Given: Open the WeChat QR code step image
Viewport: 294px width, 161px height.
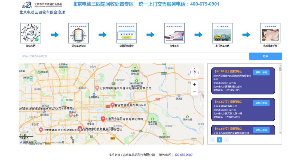Looking at the screenshot, I should (30, 33).
